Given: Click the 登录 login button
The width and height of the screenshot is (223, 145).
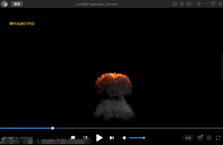Looking at the screenshot, I should 17,4.
